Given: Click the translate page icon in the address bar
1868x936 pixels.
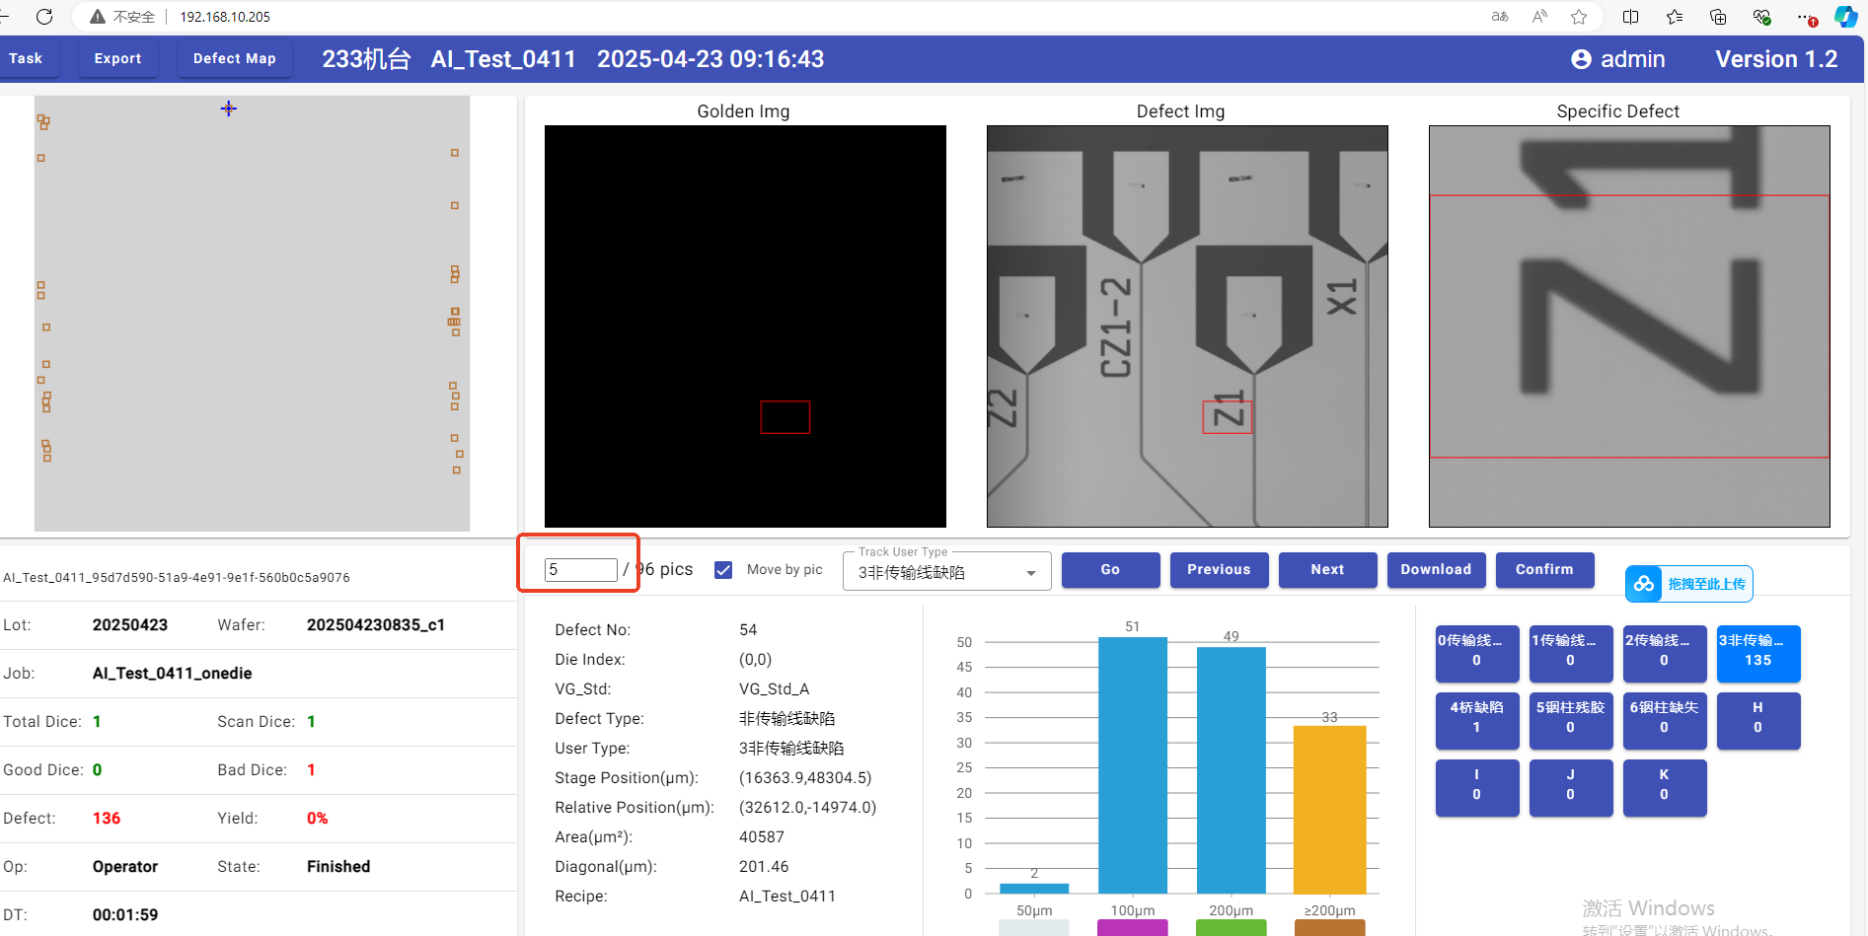Looking at the screenshot, I should click(x=1500, y=17).
